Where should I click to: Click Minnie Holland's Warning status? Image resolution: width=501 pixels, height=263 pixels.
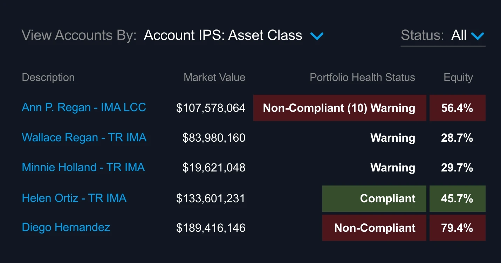[x=392, y=168]
